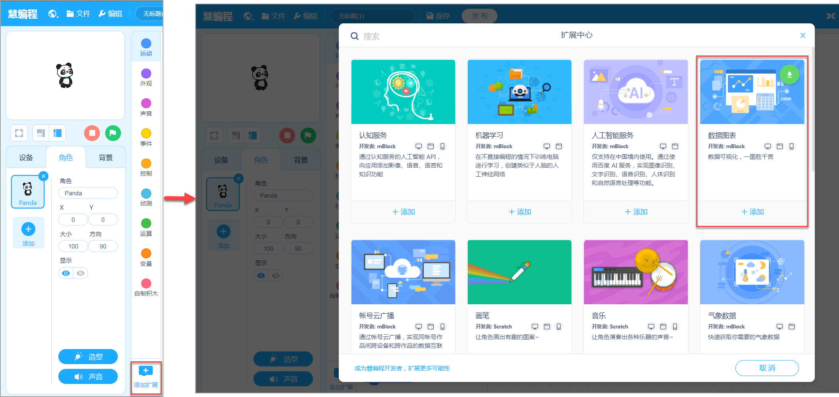Screen dimensions: 839x397
Task: Select the pink 声音 block category, left screenshot
Action: coord(146,107)
